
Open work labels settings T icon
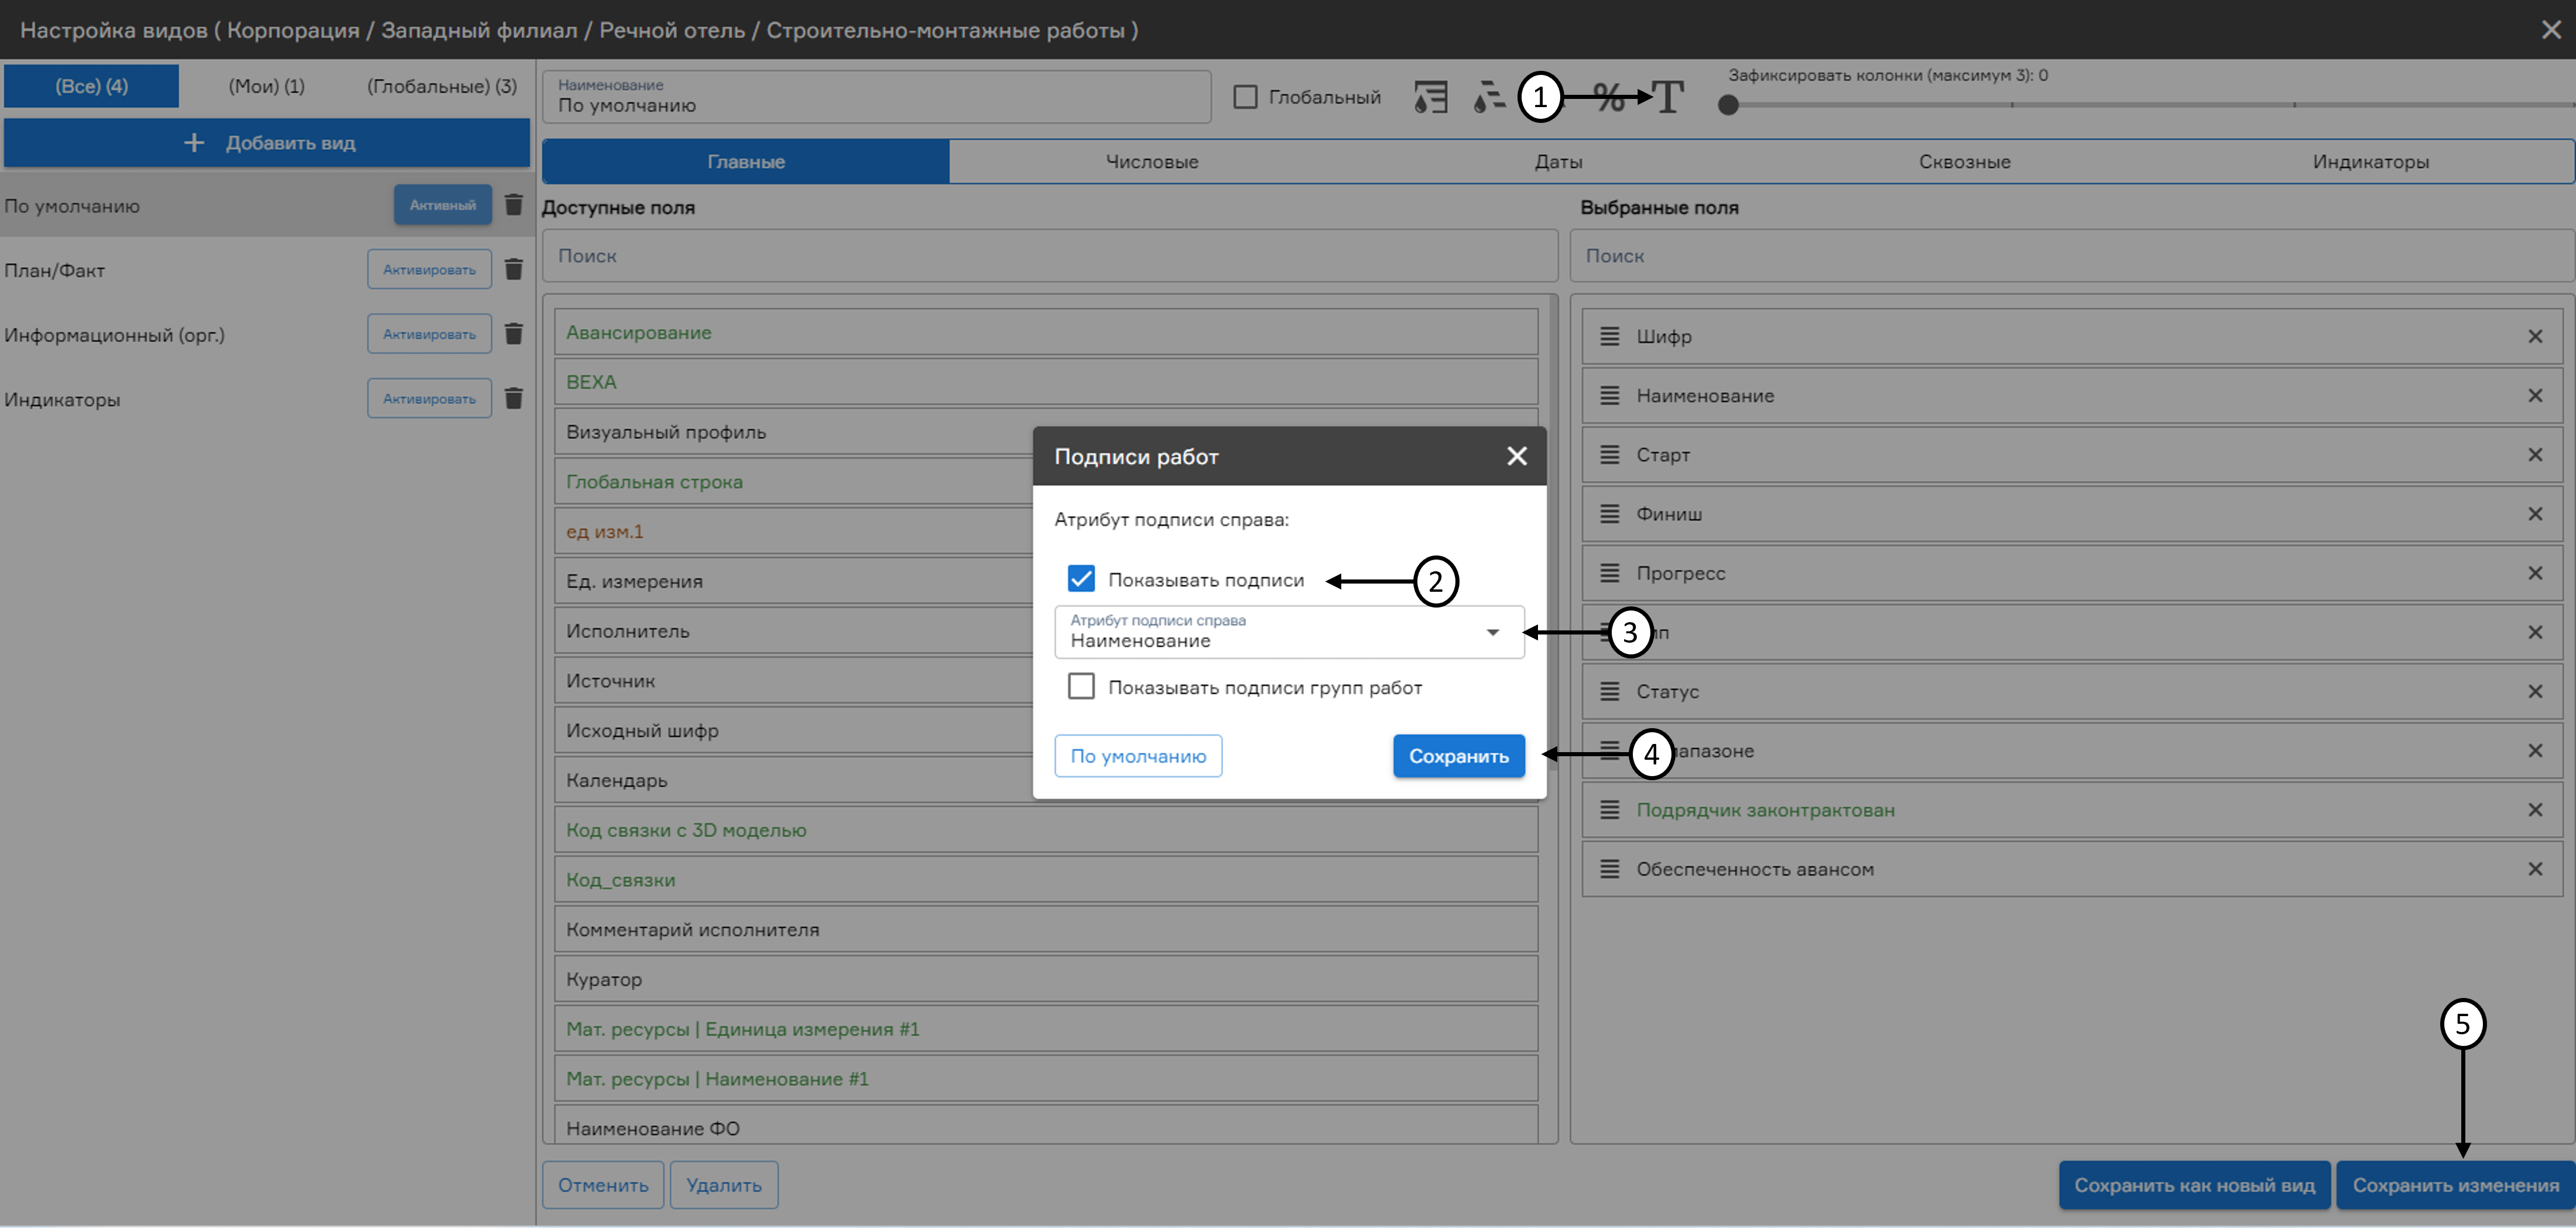1667,97
